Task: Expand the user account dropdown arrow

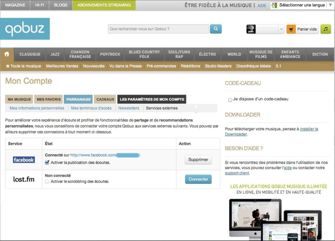Action: 281,29
